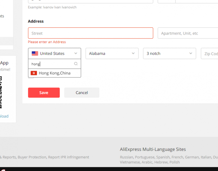The width and height of the screenshot is (218, 171).
Task: Visit the Polish language site
Action: coord(174,162)
